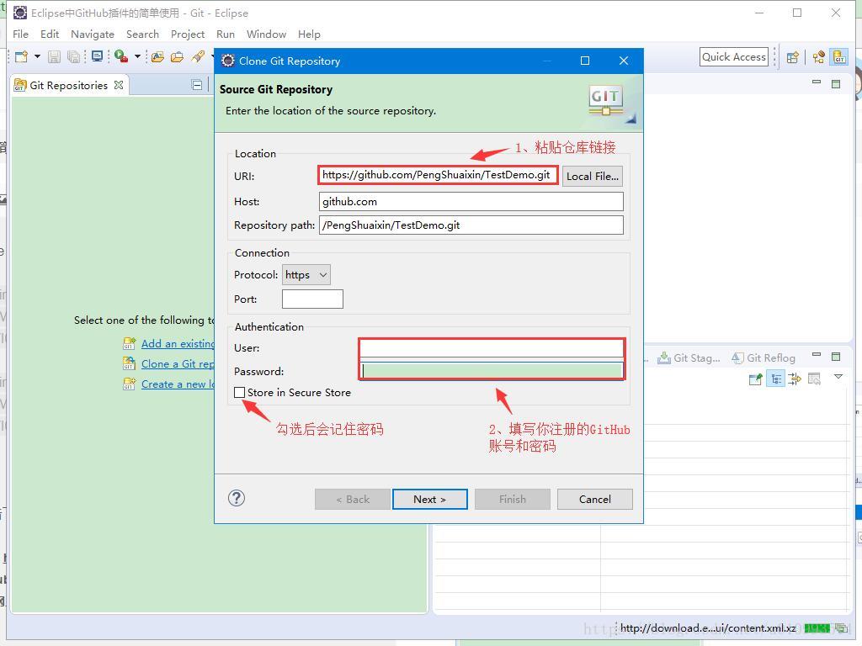Click the Repository path field
862x646 pixels.
tap(471, 225)
